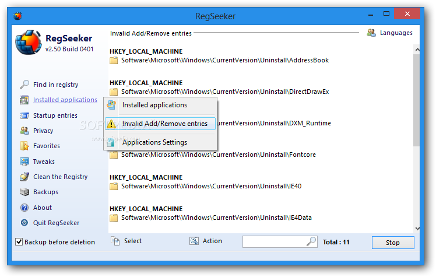Click the RegSeeker logo in sidebar
Viewport: 436px width, 277px height.
coord(29,43)
